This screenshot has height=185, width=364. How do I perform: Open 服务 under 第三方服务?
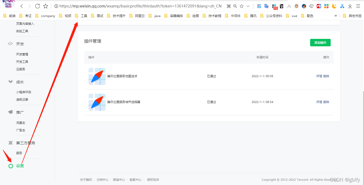(19, 153)
